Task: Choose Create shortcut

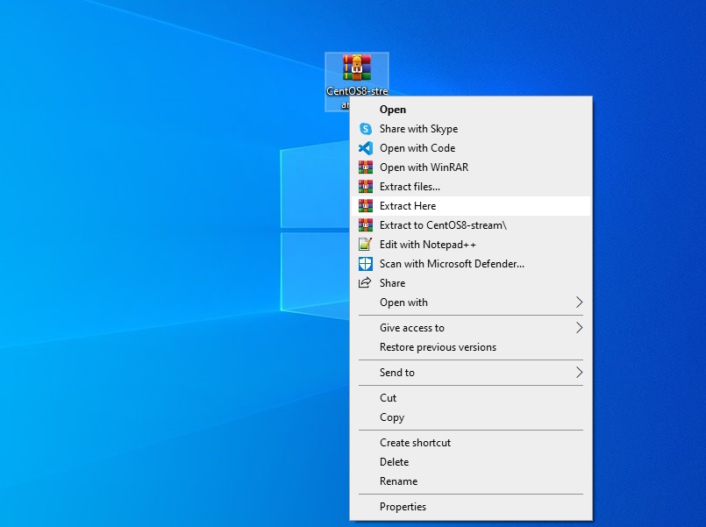Action: click(x=470, y=443)
